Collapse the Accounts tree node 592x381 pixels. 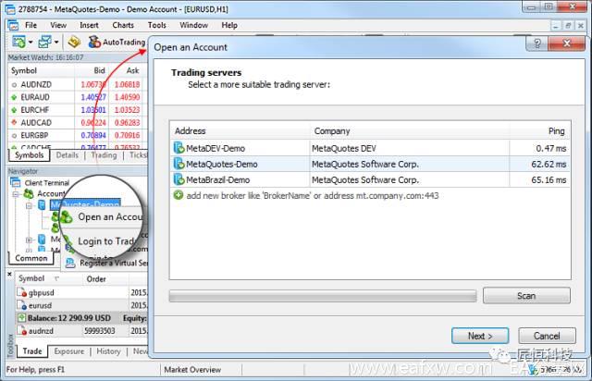pyautogui.click(x=16, y=194)
